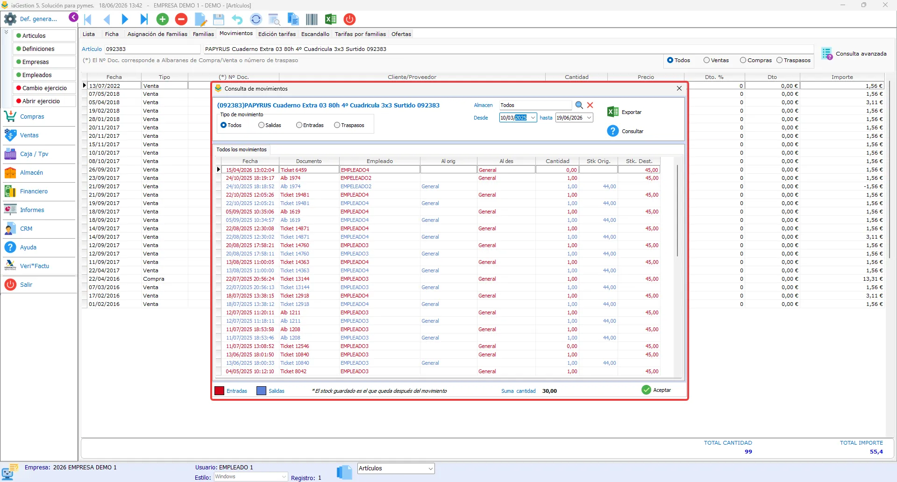Open Ofertas tab
This screenshot has width=897, height=482.
(401, 34)
